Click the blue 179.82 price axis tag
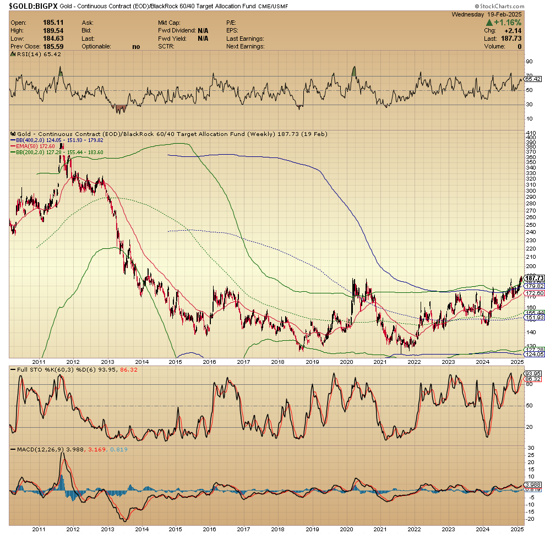The width and height of the screenshot is (545, 534). tap(534, 286)
